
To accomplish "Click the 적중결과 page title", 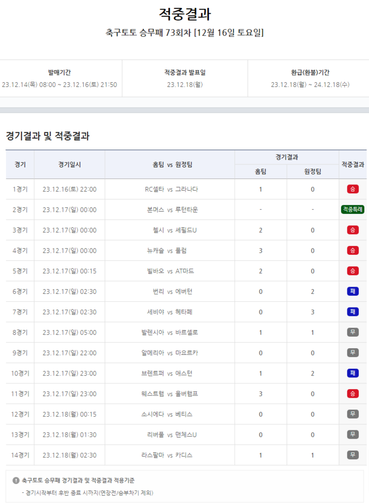I will coord(184,14).
